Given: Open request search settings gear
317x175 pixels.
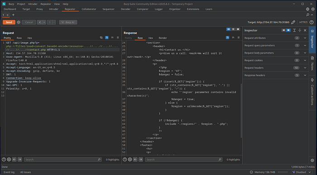Looking at the screenshot, I should point(9,160).
